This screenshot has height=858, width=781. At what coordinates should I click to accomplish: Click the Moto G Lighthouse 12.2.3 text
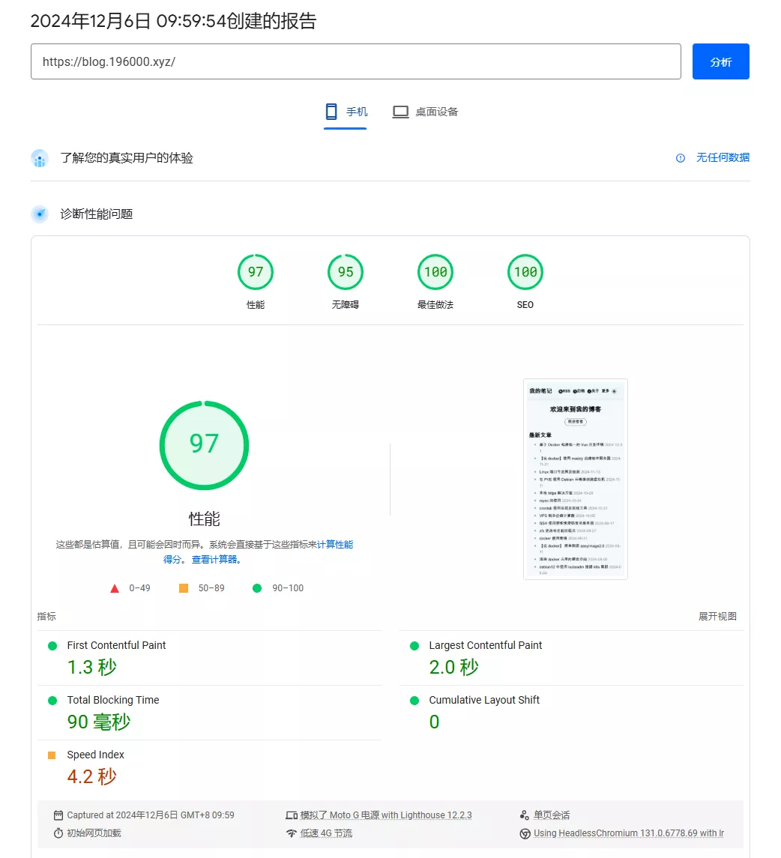pos(386,815)
